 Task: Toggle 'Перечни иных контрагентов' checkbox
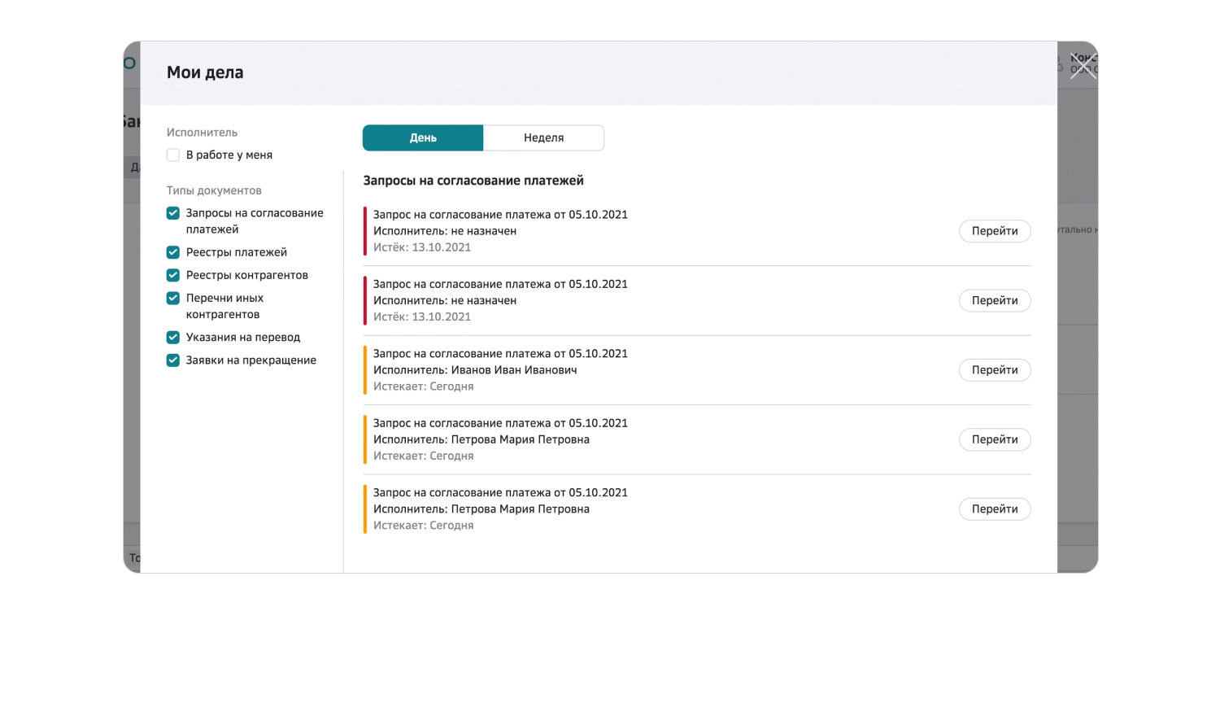pyautogui.click(x=173, y=298)
